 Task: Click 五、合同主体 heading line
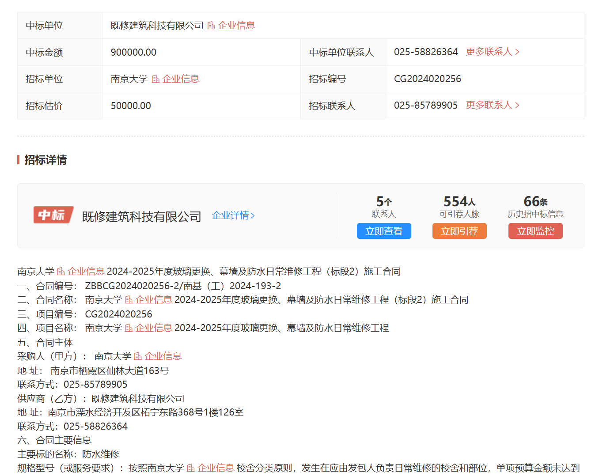(x=45, y=343)
